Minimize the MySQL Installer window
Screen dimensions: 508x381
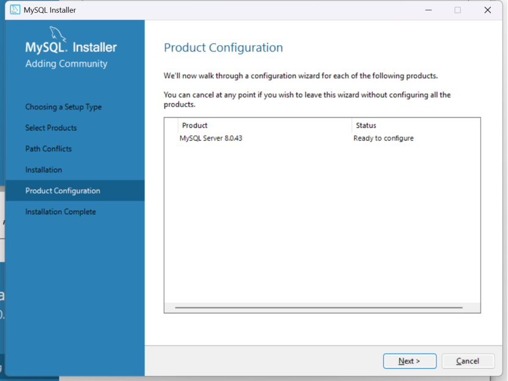428,10
